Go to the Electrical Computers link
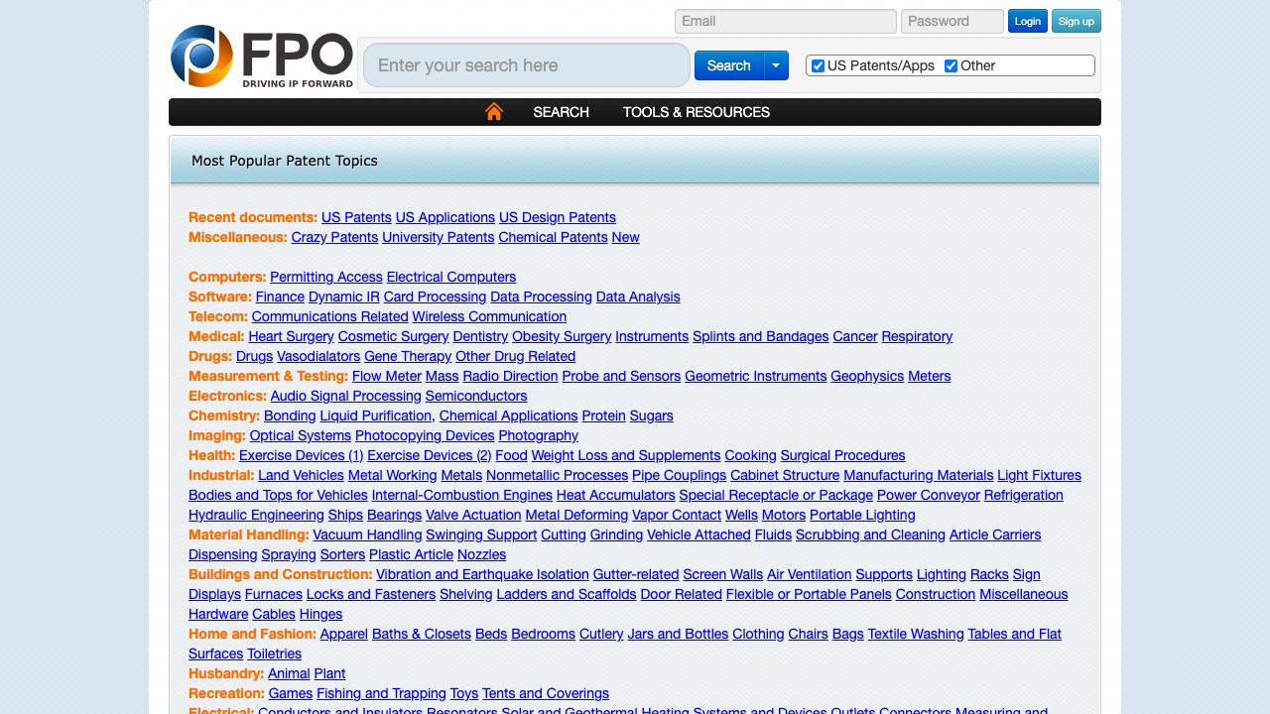The image size is (1270, 714). click(x=450, y=277)
